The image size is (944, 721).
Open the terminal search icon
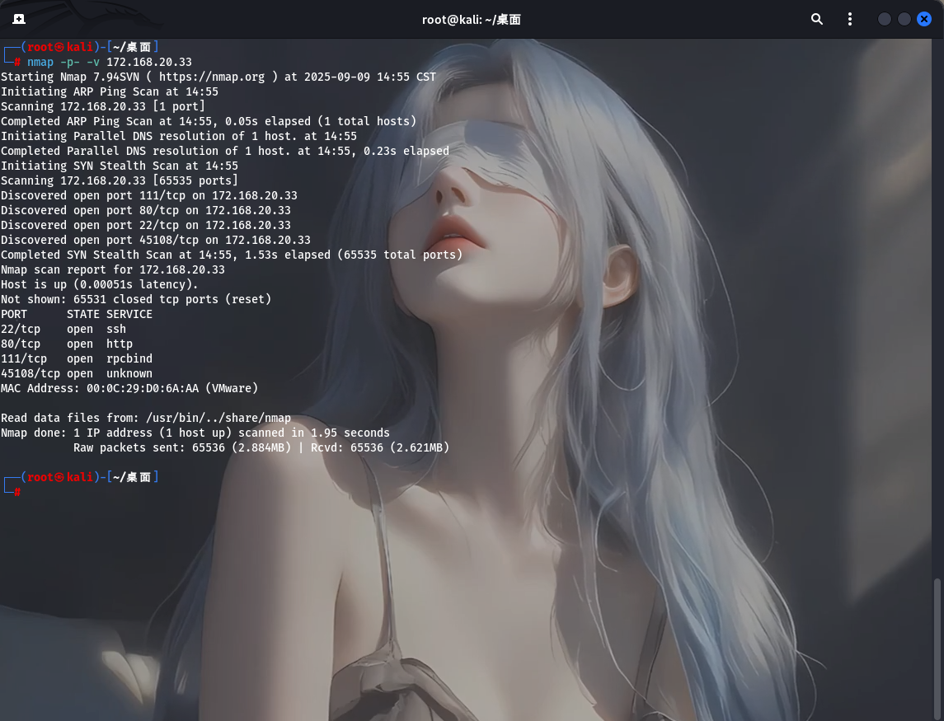tap(817, 19)
